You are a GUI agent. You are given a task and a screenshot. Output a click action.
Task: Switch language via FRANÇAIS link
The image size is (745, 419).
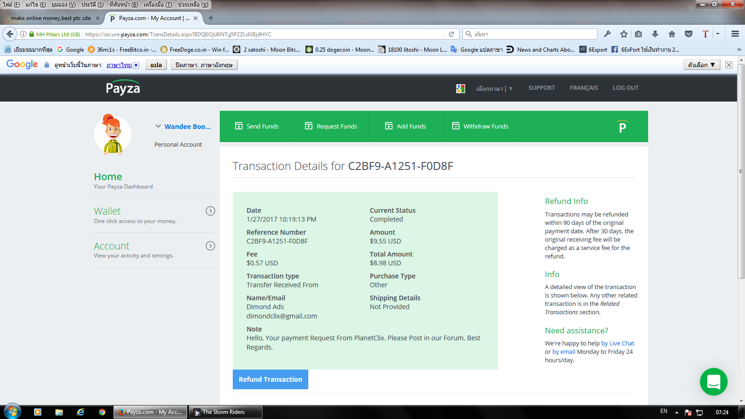point(584,88)
